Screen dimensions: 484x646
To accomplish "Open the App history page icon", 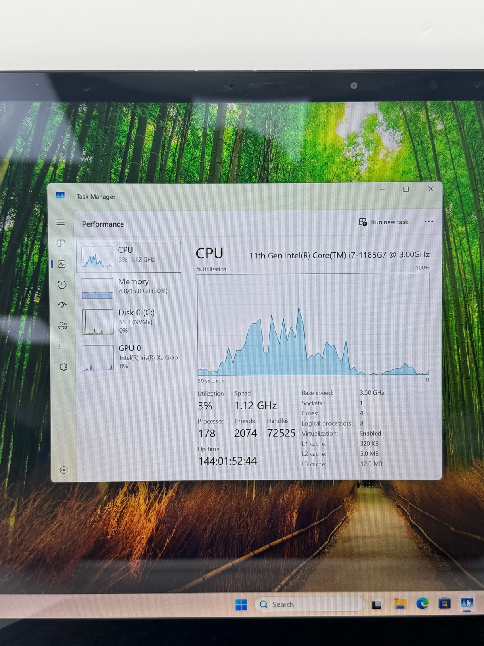I will (62, 285).
